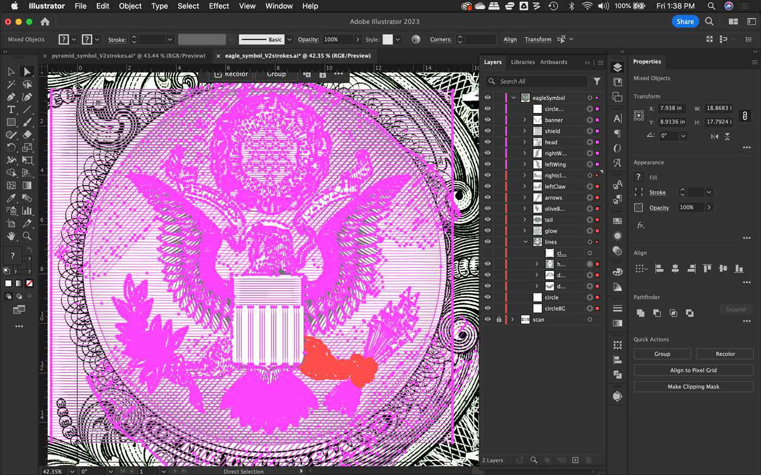Select the Type tool
The image size is (761, 475).
(x=11, y=110)
